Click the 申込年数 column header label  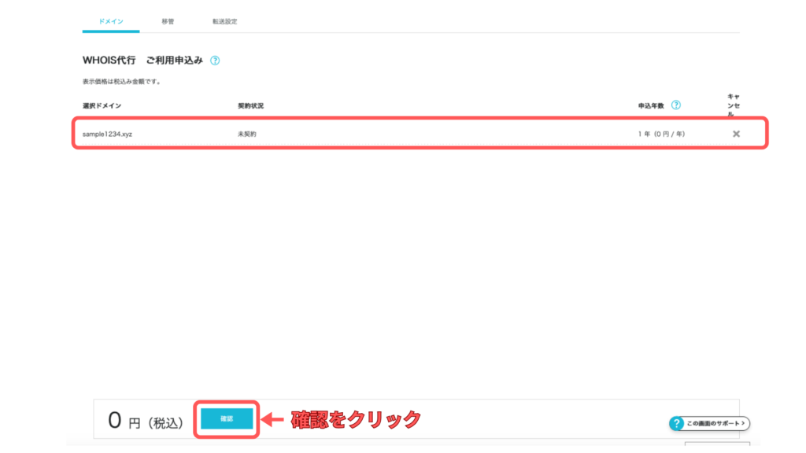[652, 105]
